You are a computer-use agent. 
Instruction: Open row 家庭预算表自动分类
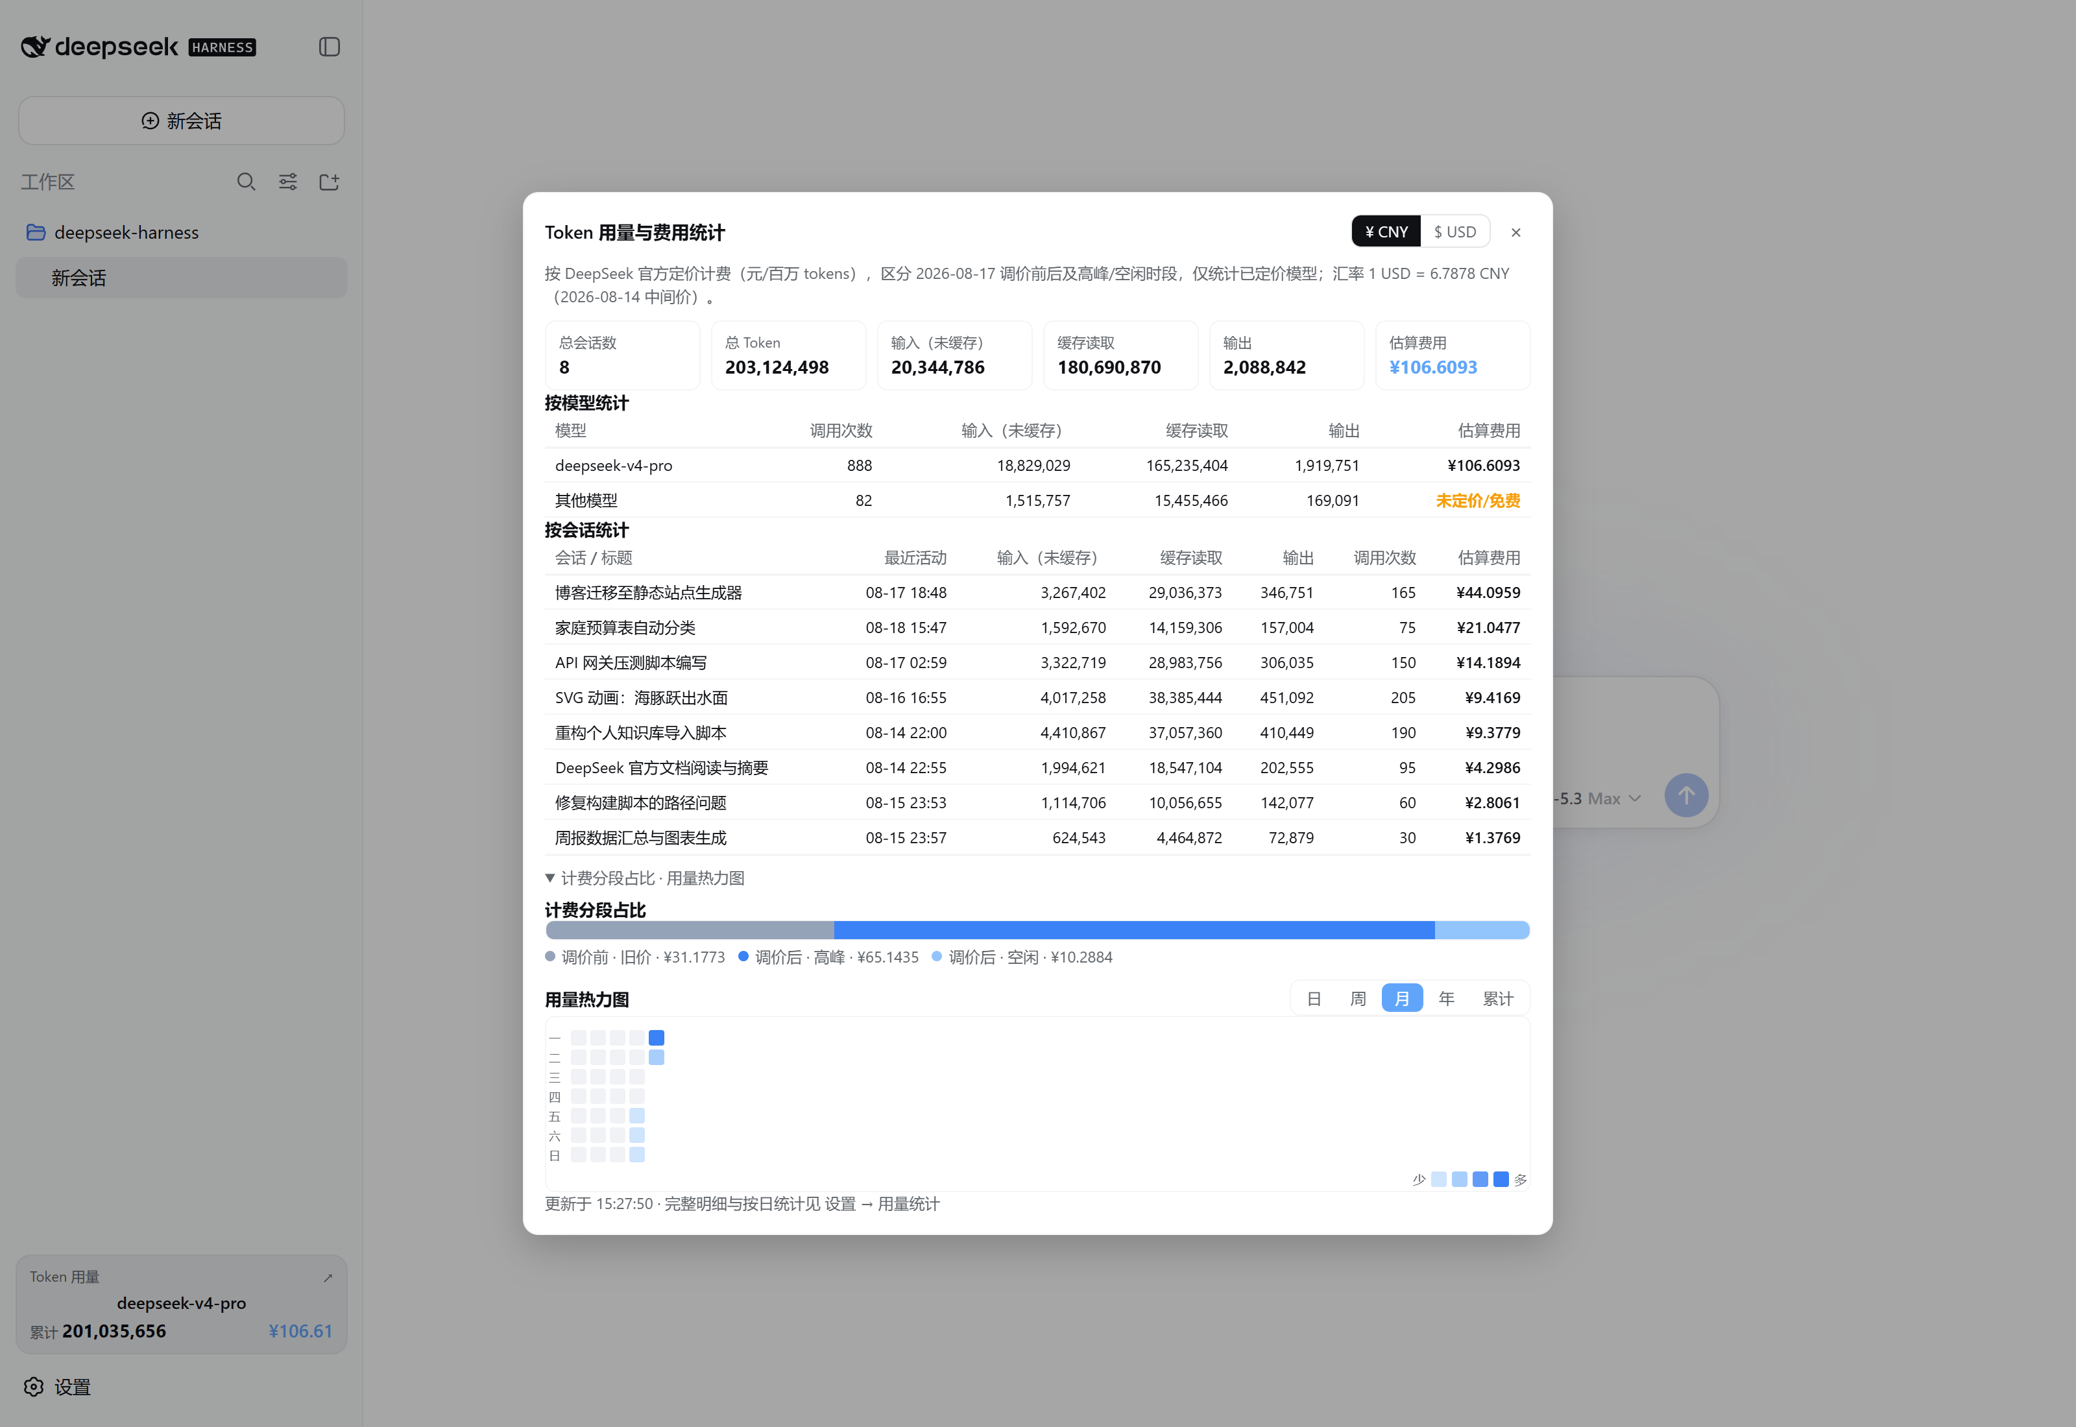tap(1037, 628)
